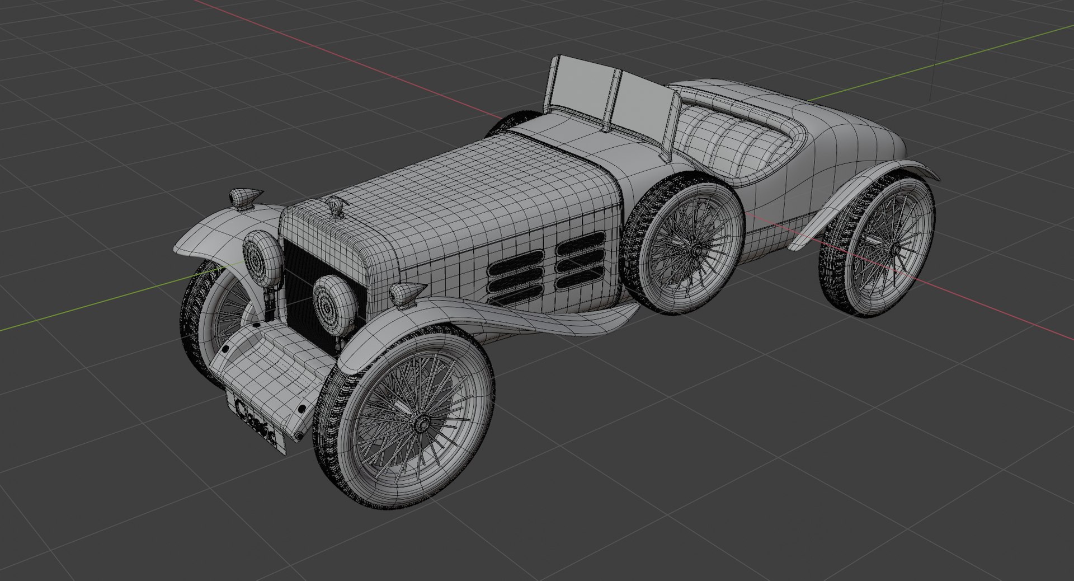Viewport: 1074px width, 581px height.
Task: Select the nearest front spoked wheel hub
Action: tap(422, 424)
